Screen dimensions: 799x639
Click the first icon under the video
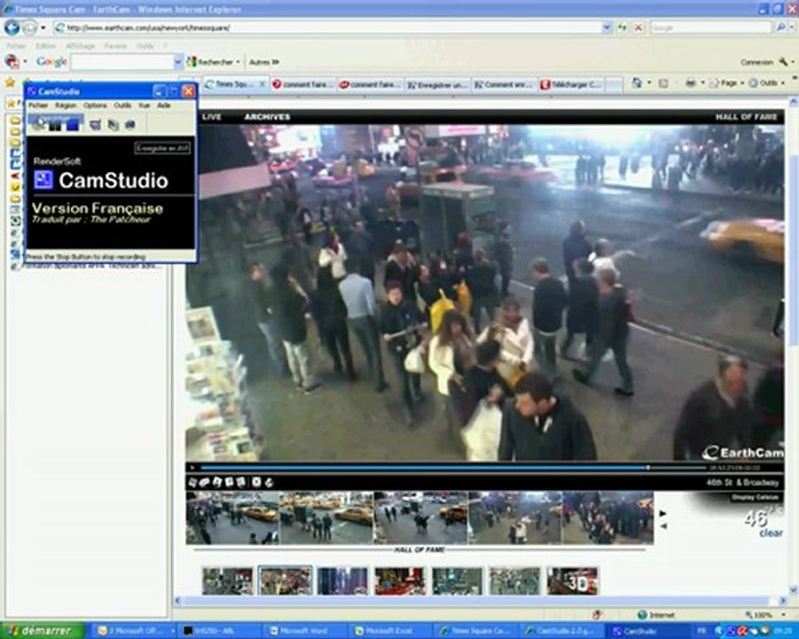tap(194, 482)
